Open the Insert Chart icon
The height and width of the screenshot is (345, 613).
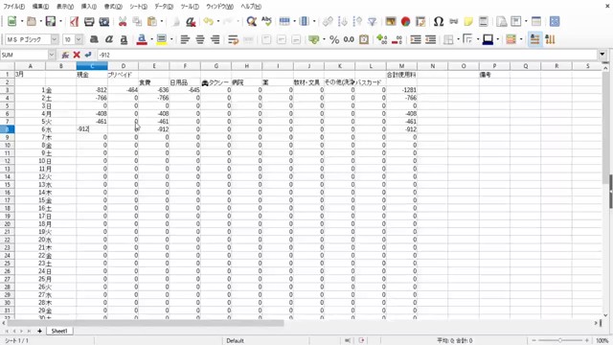point(405,21)
